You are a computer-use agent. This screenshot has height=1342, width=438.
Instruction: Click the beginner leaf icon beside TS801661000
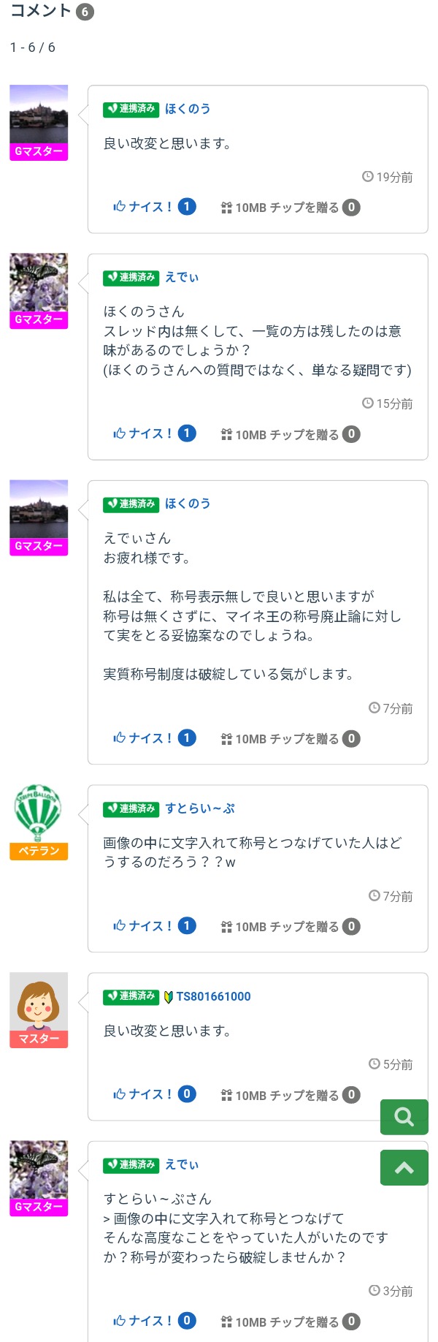pos(169,996)
